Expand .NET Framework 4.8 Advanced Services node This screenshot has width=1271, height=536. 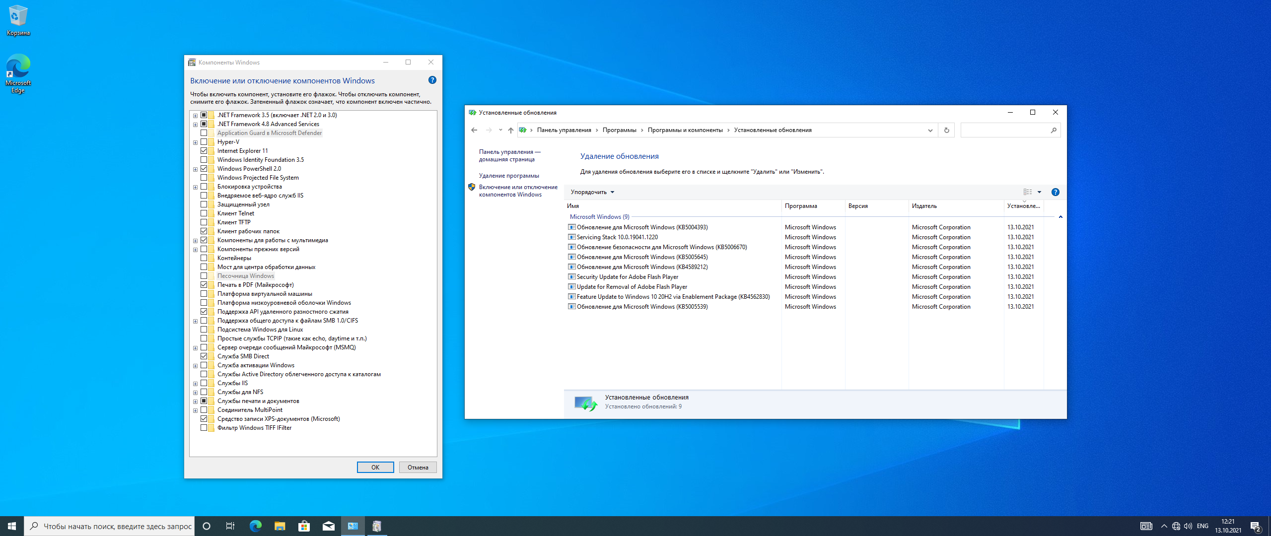[195, 125]
